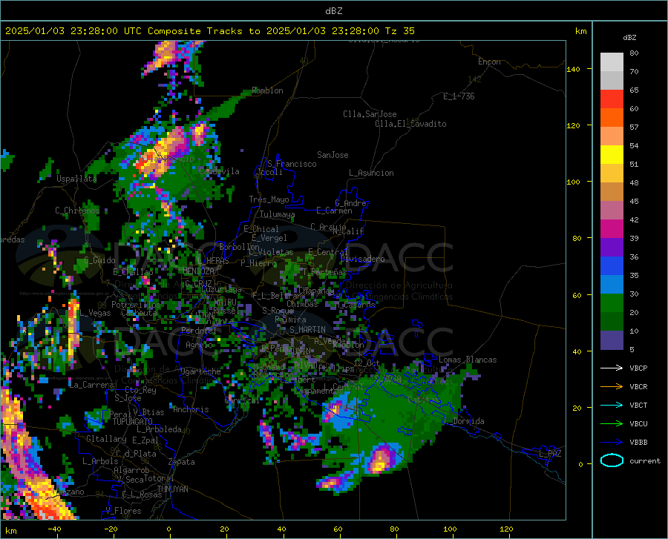This screenshot has height=539, width=668.
Task: Pick the pink 42-45 dBZ swatch
Action: coord(612,211)
